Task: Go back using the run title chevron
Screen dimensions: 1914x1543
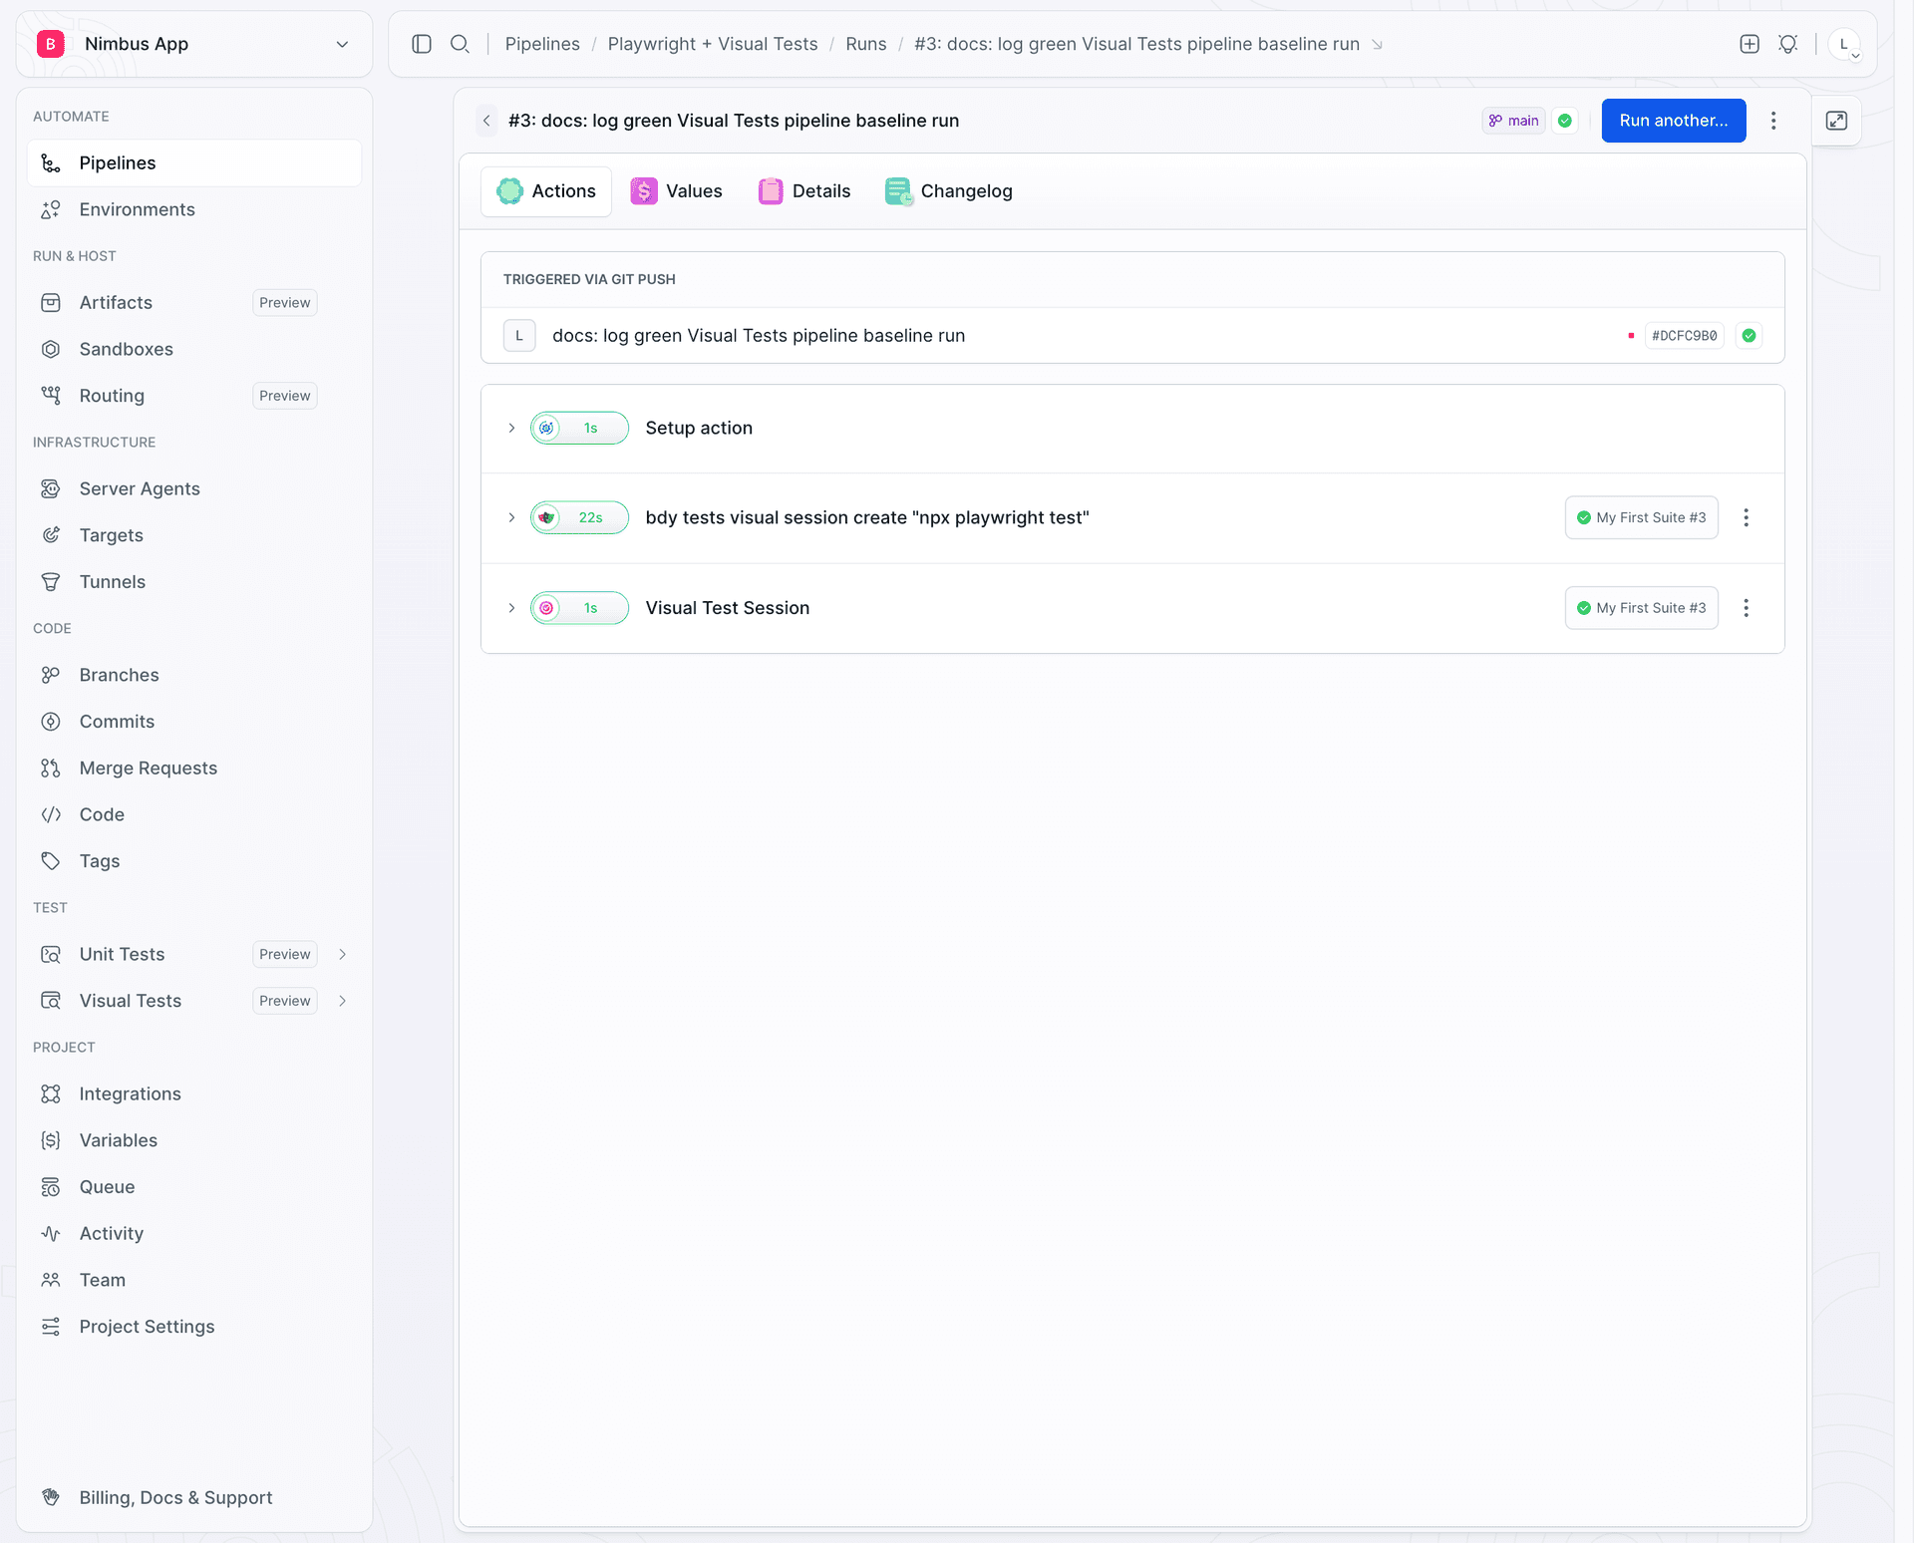Action: point(486,121)
